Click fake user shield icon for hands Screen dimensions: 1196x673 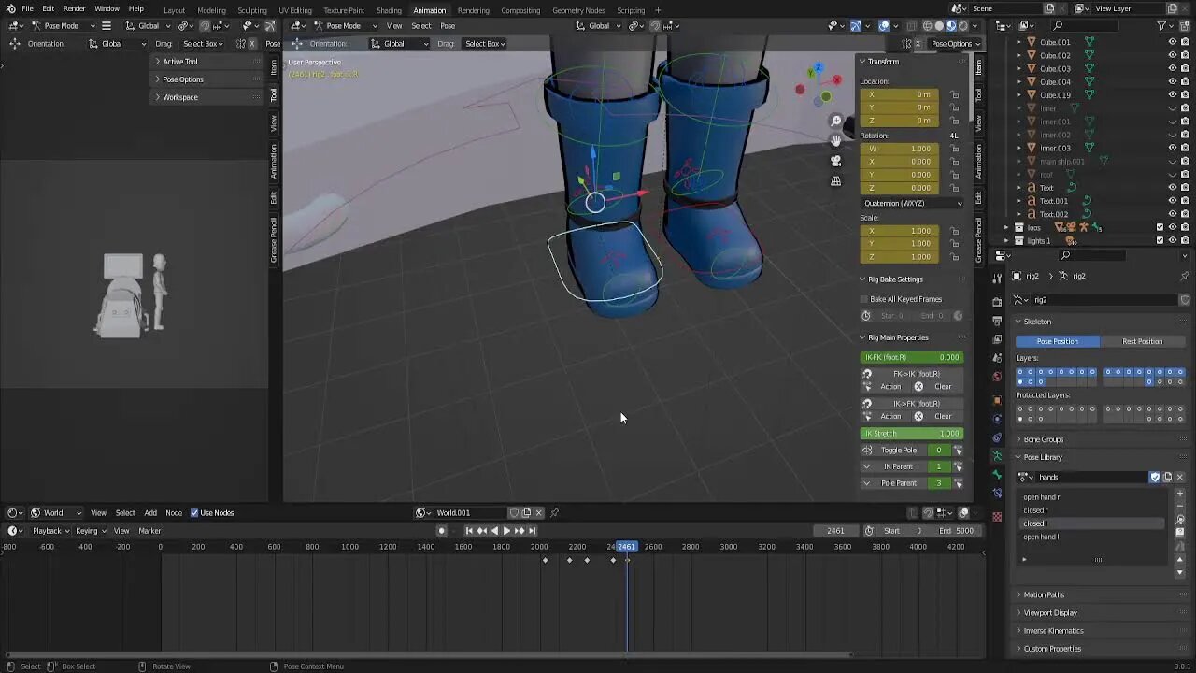[1155, 477]
